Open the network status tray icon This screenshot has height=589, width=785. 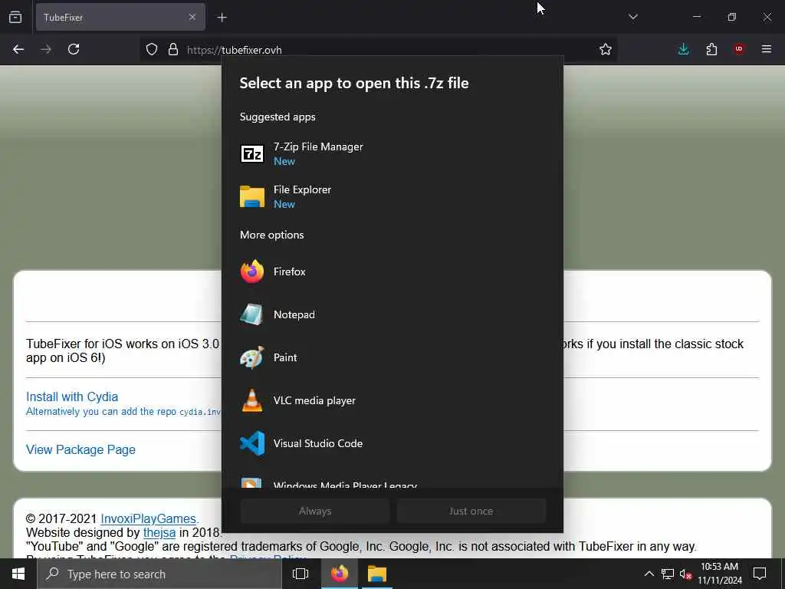668,574
